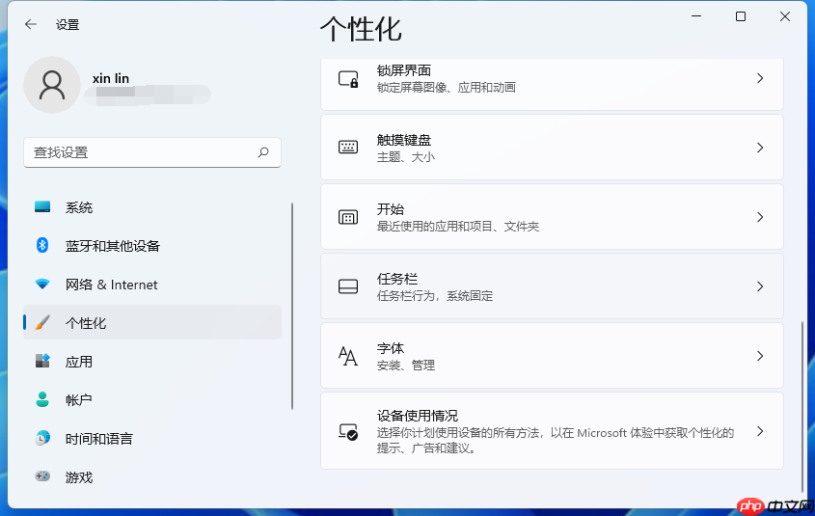Click the 安装、管理 description
Viewport: 815px width, 516px height.
(405, 366)
